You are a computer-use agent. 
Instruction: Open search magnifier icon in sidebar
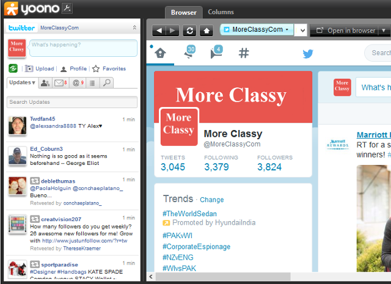click(x=107, y=83)
